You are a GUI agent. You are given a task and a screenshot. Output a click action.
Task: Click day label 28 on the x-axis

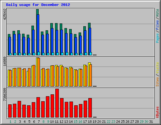click(x=137, y=122)
